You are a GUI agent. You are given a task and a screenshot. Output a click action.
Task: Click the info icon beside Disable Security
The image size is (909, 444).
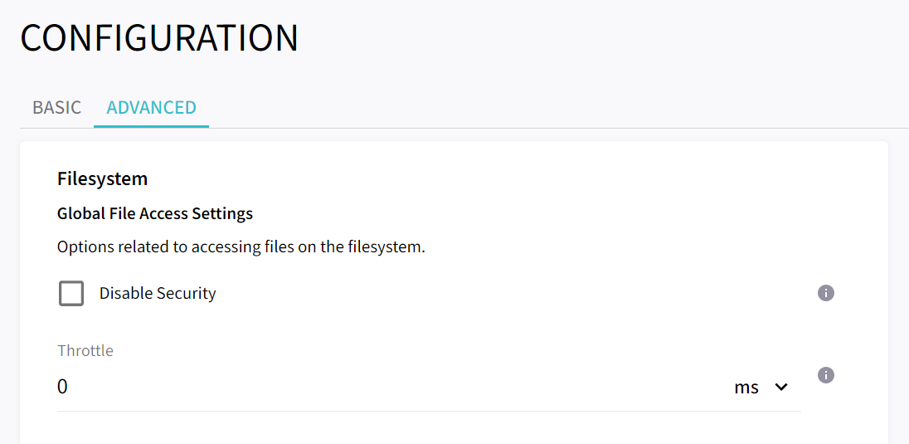tap(825, 293)
